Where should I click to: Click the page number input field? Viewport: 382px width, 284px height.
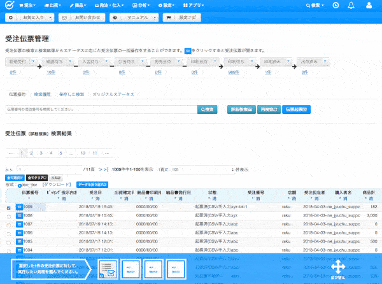(49, 169)
